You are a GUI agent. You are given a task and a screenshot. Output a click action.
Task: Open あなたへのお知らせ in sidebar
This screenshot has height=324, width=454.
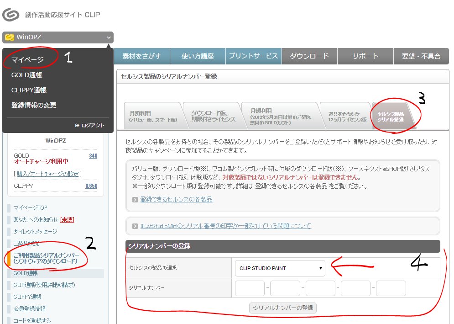click(36, 219)
